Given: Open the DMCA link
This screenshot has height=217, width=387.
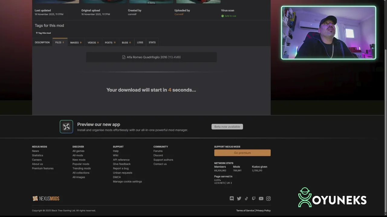Looking at the screenshot, I should click(x=117, y=177).
